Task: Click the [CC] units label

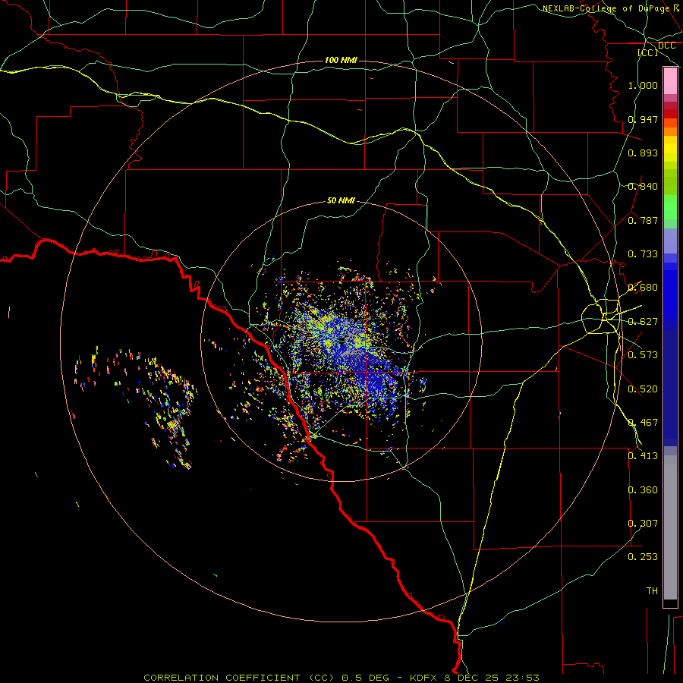Action: tap(648, 52)
